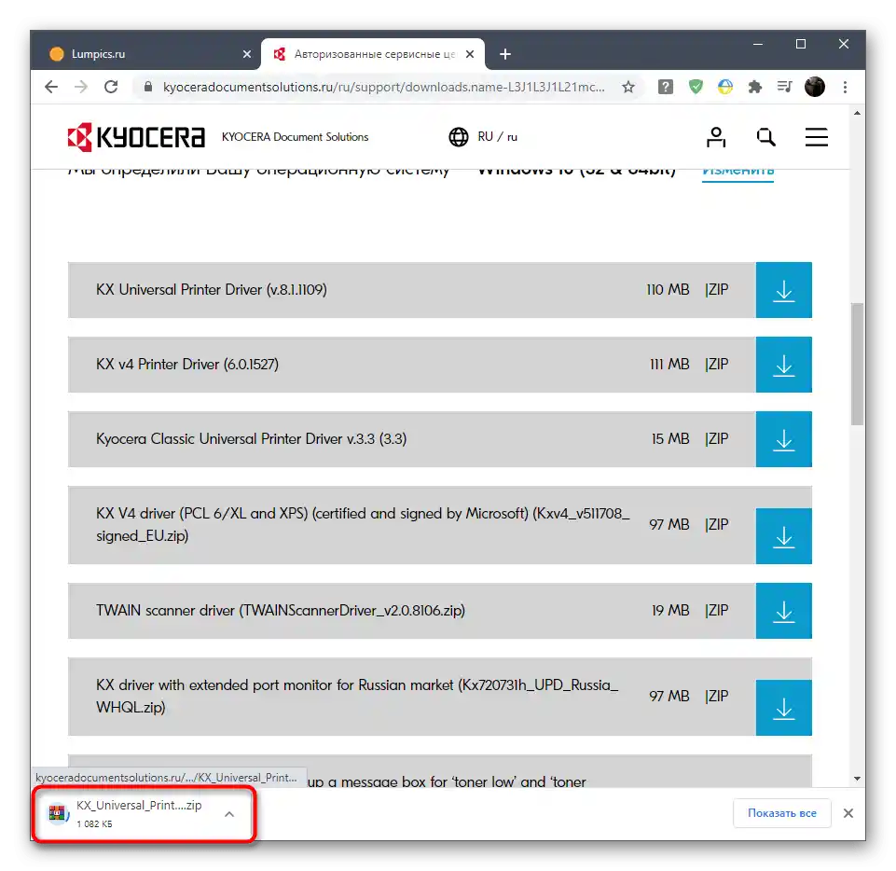Screen dimensions: 896x871
Task: Download KX v4 Printer Driver (6.0.1527)
Action: [x=783, y=365]
